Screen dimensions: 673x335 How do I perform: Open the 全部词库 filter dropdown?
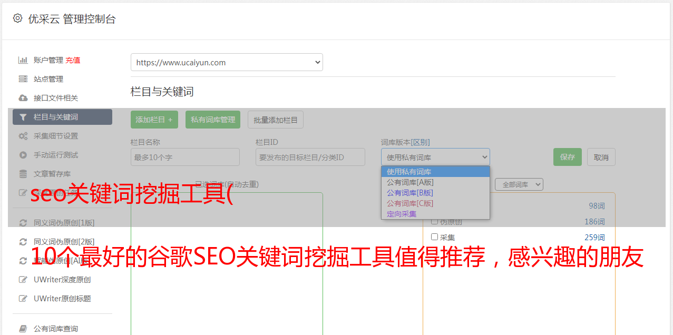[519, 184]
